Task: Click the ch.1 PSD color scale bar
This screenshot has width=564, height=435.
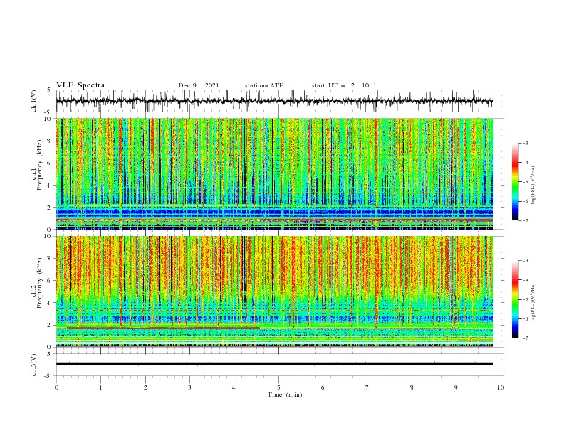Action: point(515,182)
